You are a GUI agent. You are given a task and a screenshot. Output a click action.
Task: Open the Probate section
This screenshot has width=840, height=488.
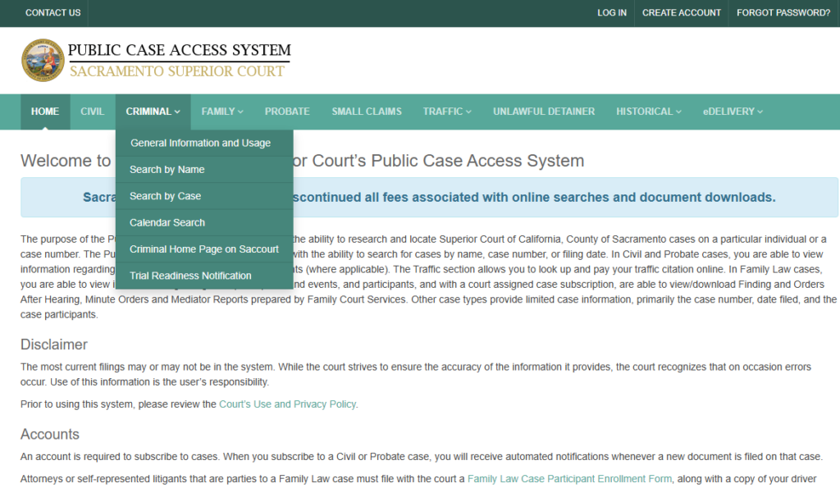pos(287,112)
